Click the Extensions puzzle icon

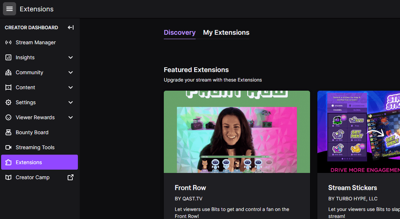[x=8, y=162]
